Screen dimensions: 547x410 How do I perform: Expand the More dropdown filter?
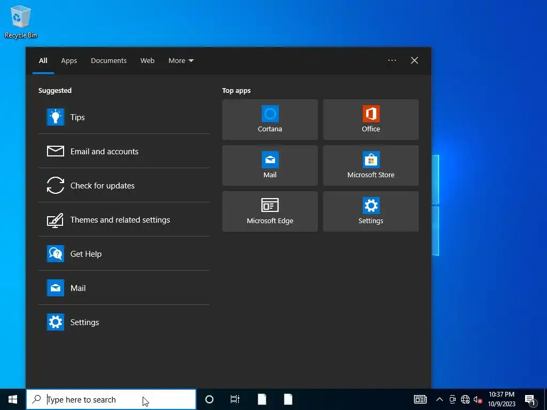[x=181, y=61]
